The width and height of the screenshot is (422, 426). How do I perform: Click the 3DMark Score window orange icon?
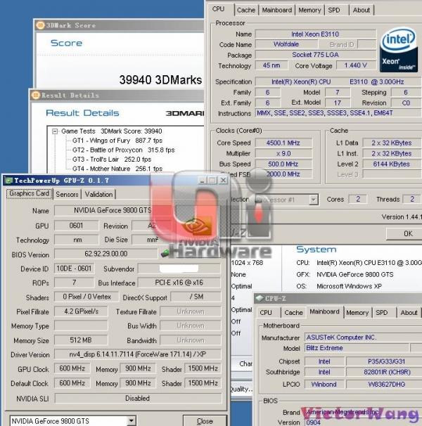click(40, 25)
